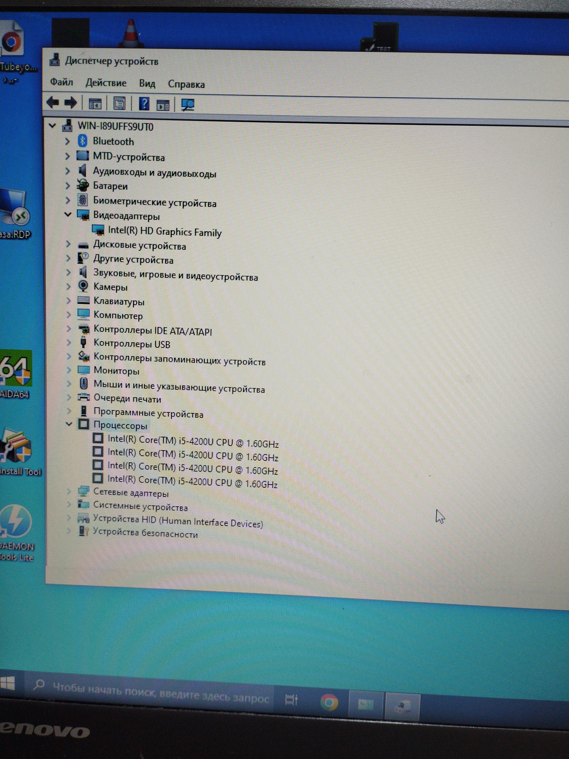This screenshot has width=569, height=759.
Task: Open the Вид menu
Action: tap(147, 83)
